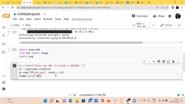Open the cell's editor settings gear
This screenshot has width=185, height=104.
164,62
